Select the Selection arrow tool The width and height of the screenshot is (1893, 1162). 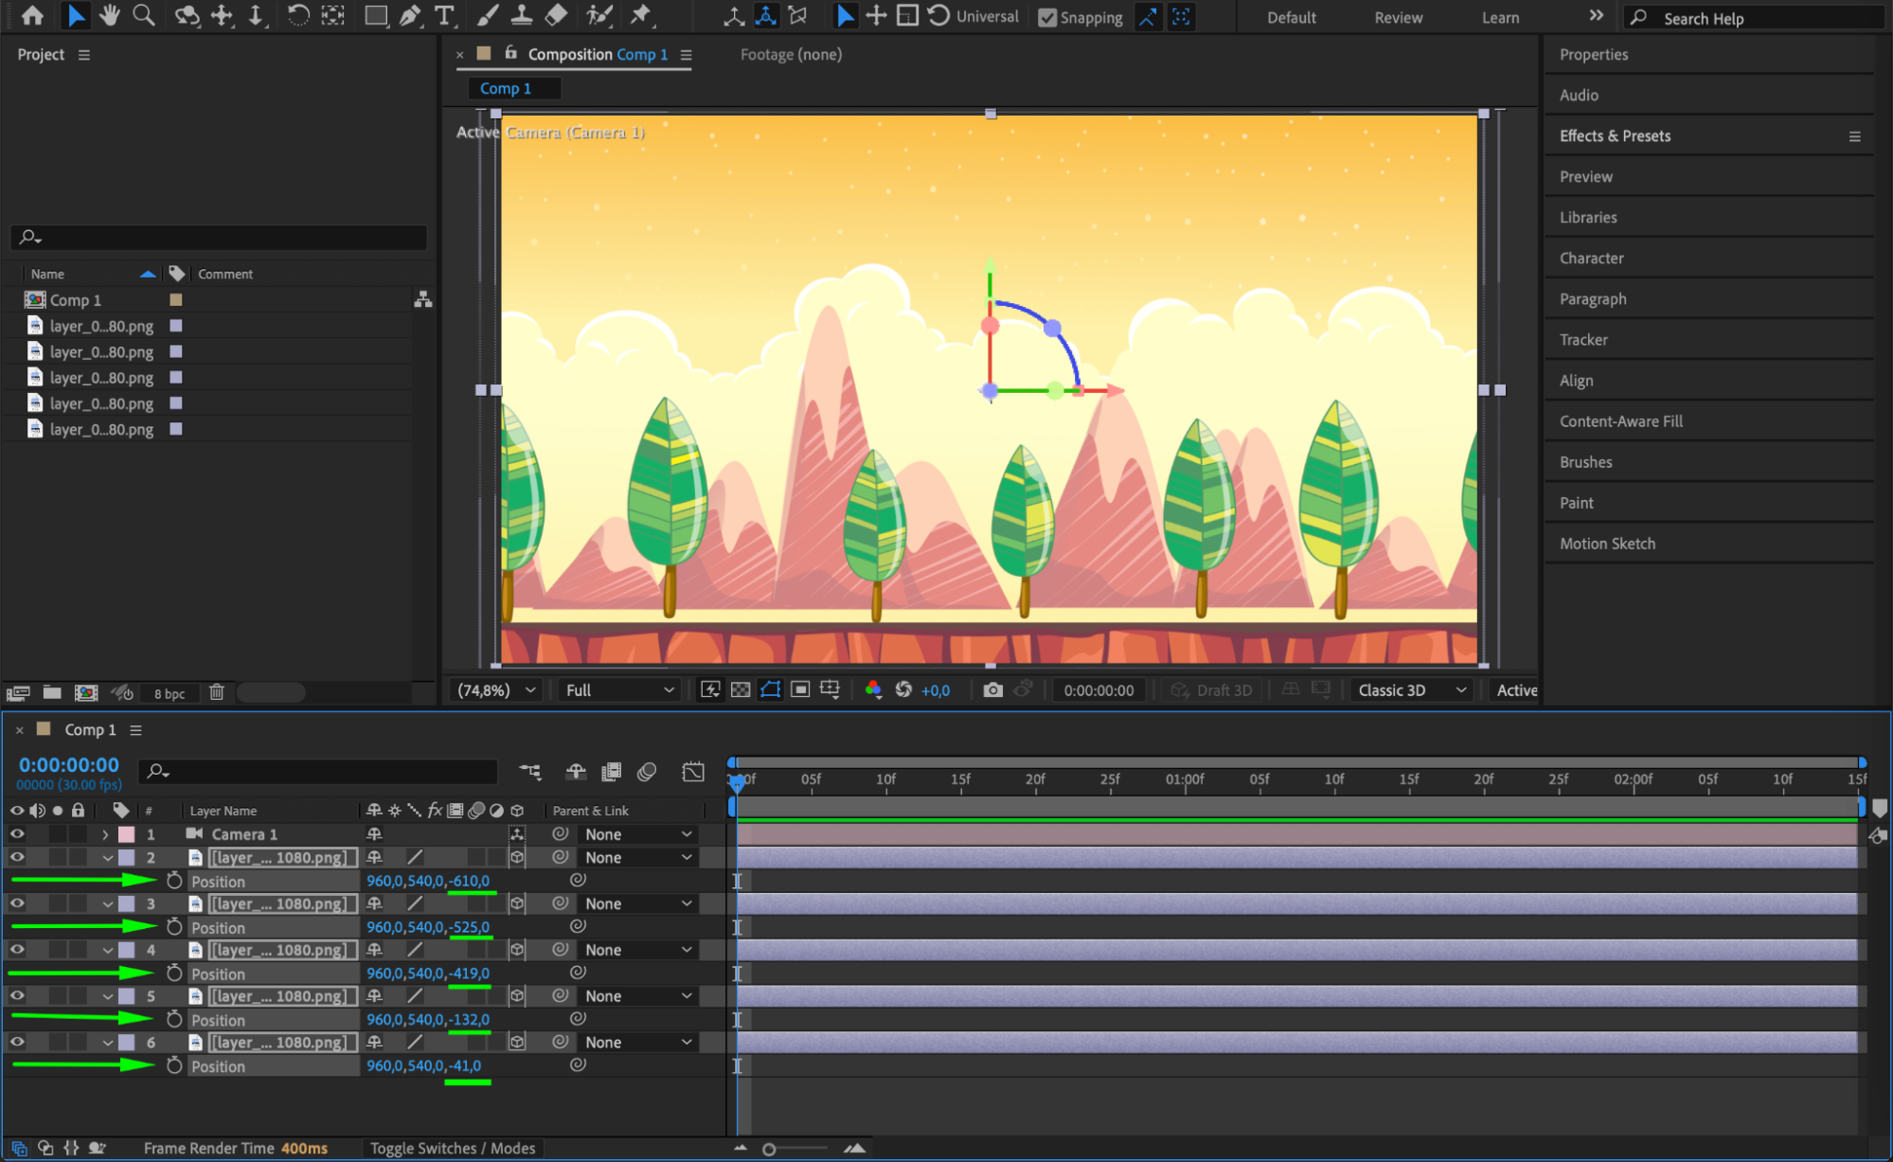click(x=76, y=15)
